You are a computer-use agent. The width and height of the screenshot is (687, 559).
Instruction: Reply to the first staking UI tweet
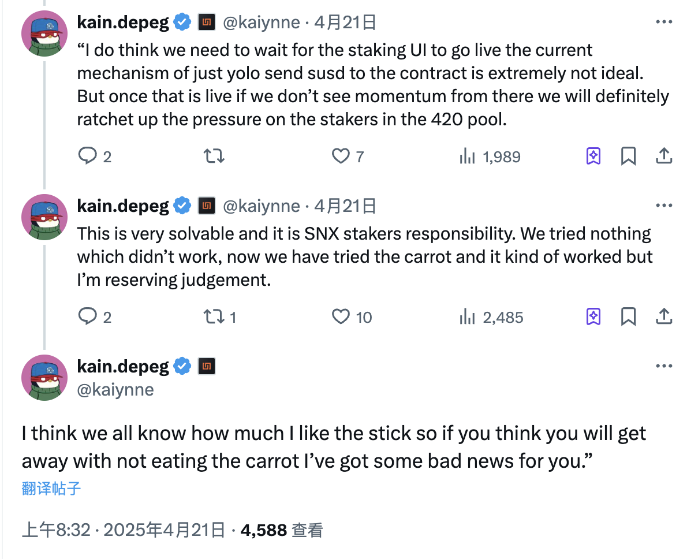[x=87, y=156]
